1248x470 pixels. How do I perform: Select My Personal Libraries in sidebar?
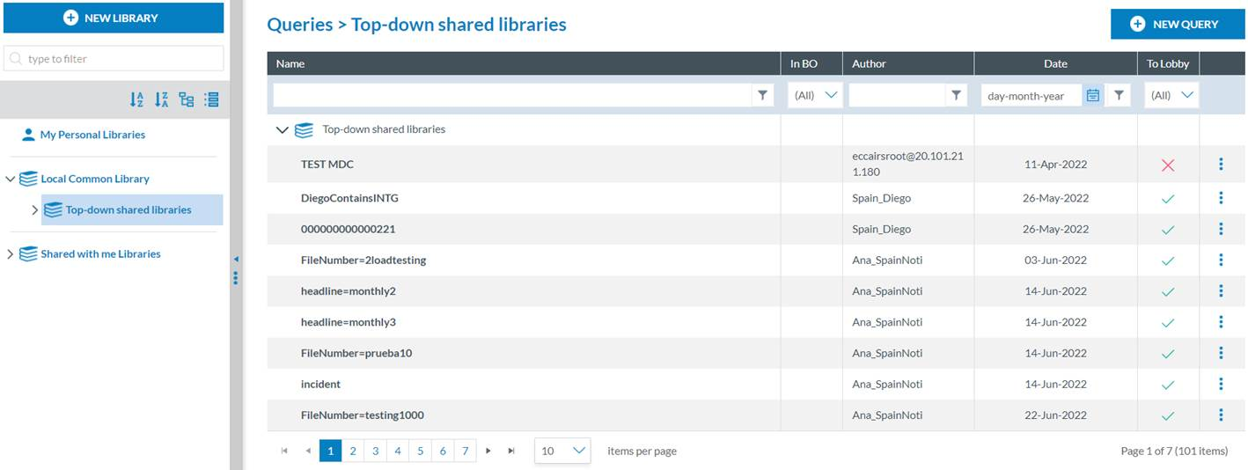(x=92, y=135)
